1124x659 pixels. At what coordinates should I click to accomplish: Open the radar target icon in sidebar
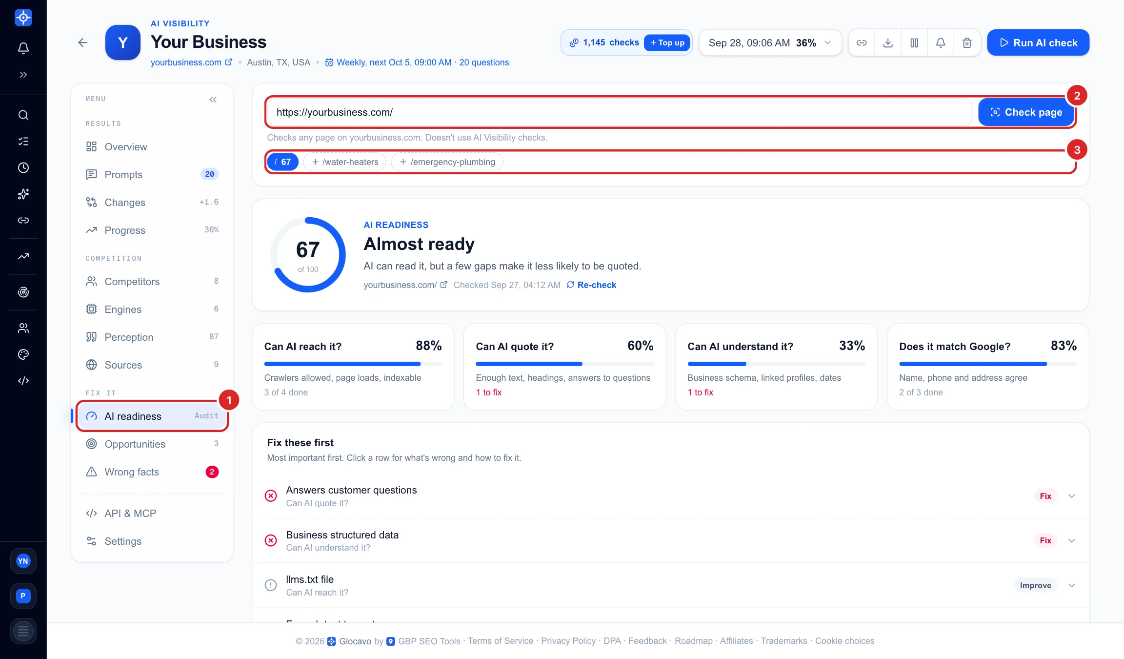point(23,292)
